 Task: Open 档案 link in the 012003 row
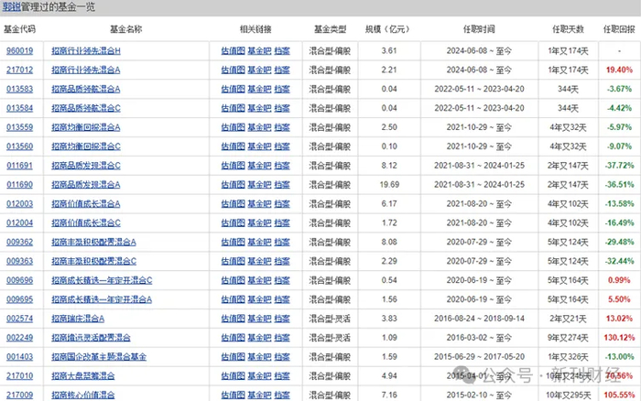(x=282, y=203)
